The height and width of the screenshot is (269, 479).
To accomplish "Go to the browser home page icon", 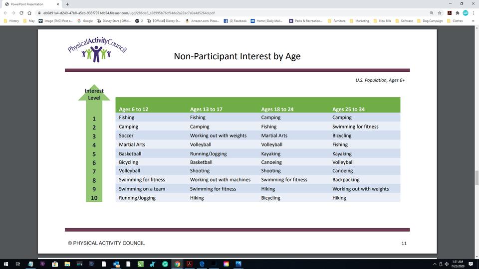I will pos(29,13).
